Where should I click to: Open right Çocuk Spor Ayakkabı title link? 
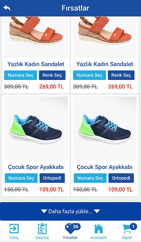105,167
